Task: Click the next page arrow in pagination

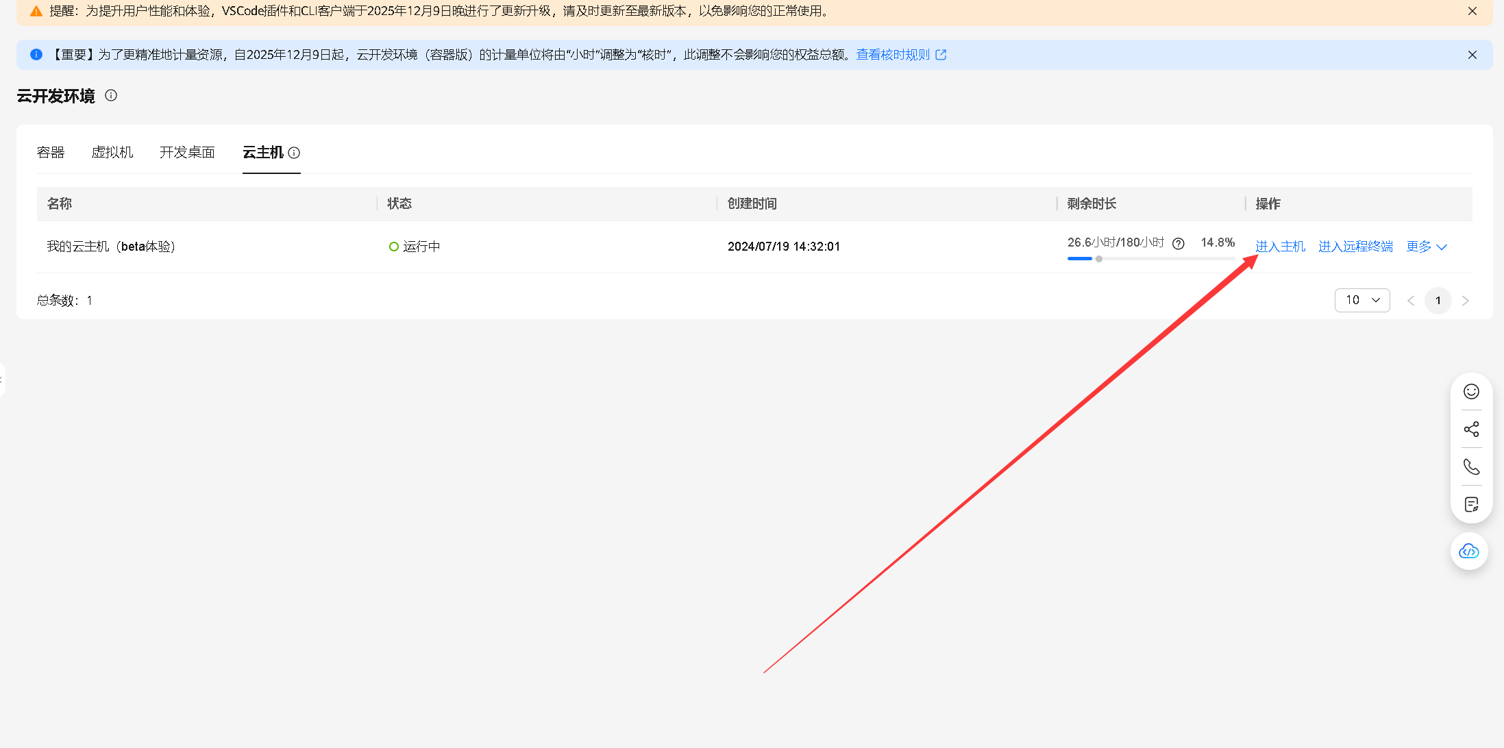Action: 1466,300
